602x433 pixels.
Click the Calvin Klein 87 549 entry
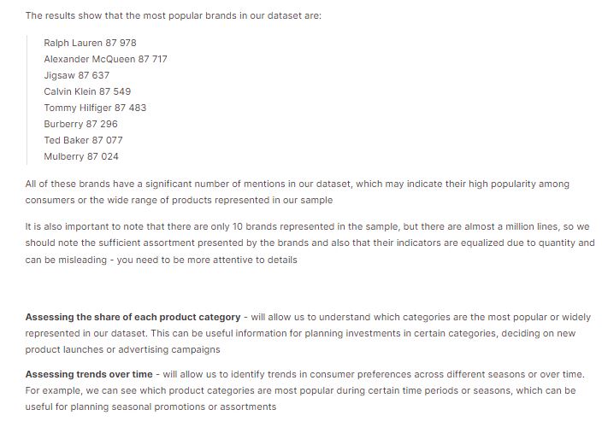pos(87,91)
